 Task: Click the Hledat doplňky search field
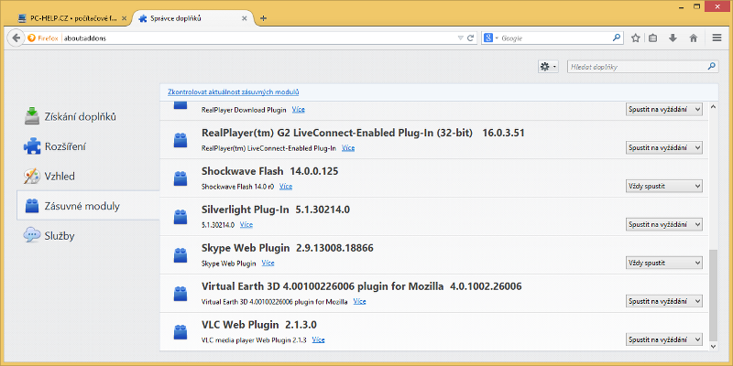[636, 67]
